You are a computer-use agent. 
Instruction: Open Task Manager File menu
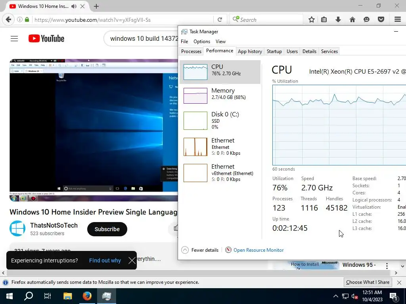[x=184, y=41]
